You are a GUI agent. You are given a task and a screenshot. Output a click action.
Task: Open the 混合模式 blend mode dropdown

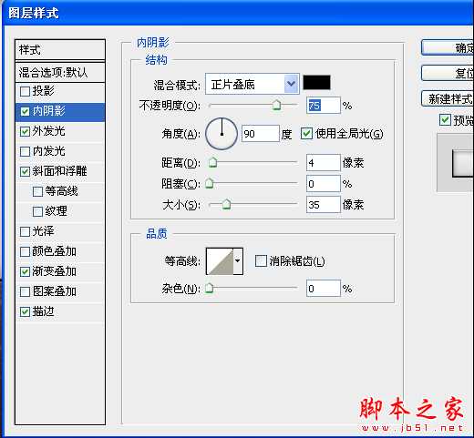point(252,84)
